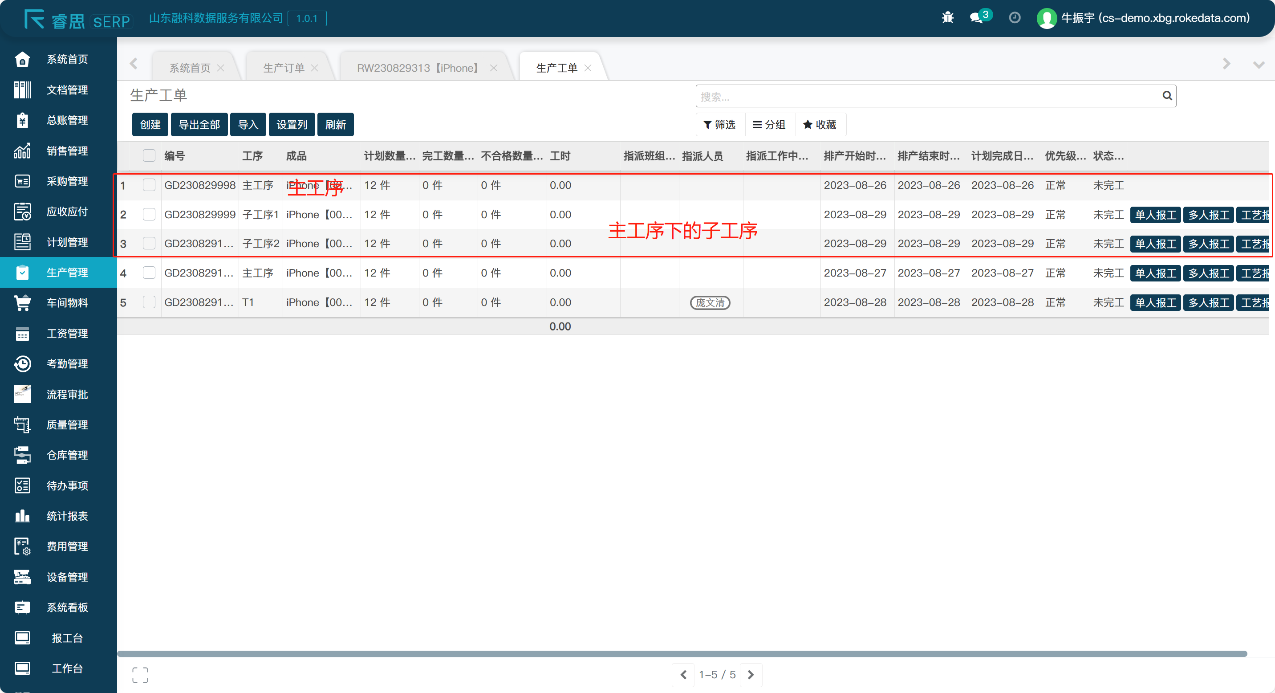
Task: Open the 筛选 filter dropdown
Action: click(x=720, y=125)
